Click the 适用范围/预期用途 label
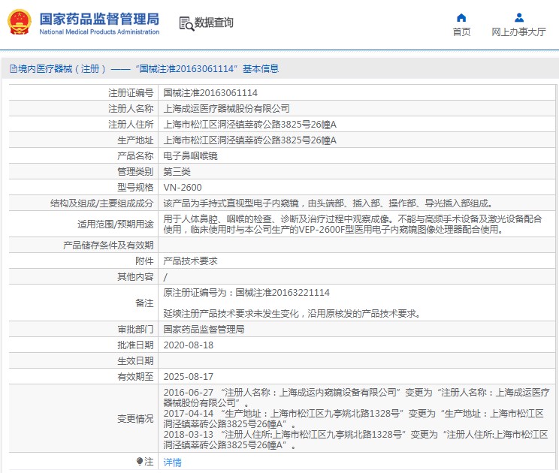Image resolution: width=559 pixels, height=473 pixels. [116, 224]
